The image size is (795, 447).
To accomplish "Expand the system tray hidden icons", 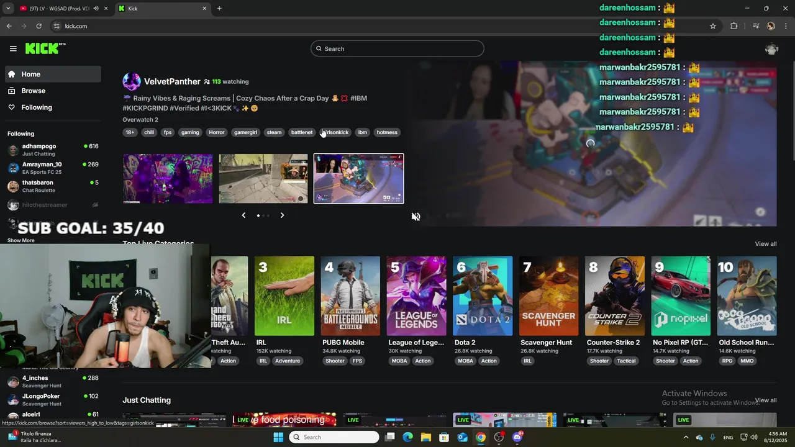I will pos(686,437).
